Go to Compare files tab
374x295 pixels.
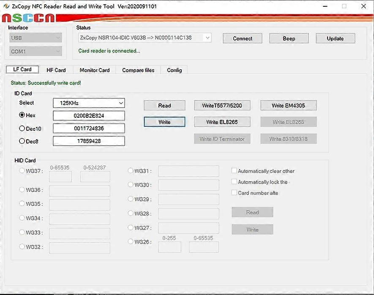(x=138, y=70)
